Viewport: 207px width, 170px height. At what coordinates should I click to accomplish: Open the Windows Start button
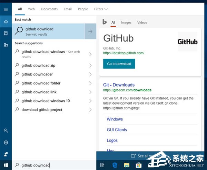(6, 165)
